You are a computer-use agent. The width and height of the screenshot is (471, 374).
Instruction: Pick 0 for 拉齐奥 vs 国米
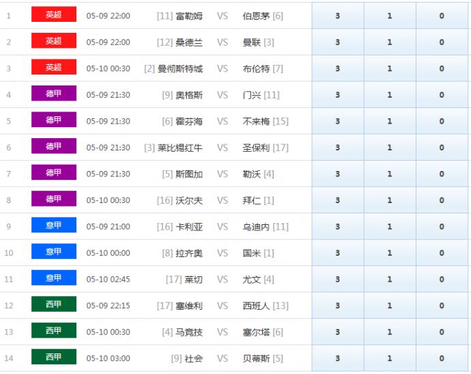click(x=442, y=253)
